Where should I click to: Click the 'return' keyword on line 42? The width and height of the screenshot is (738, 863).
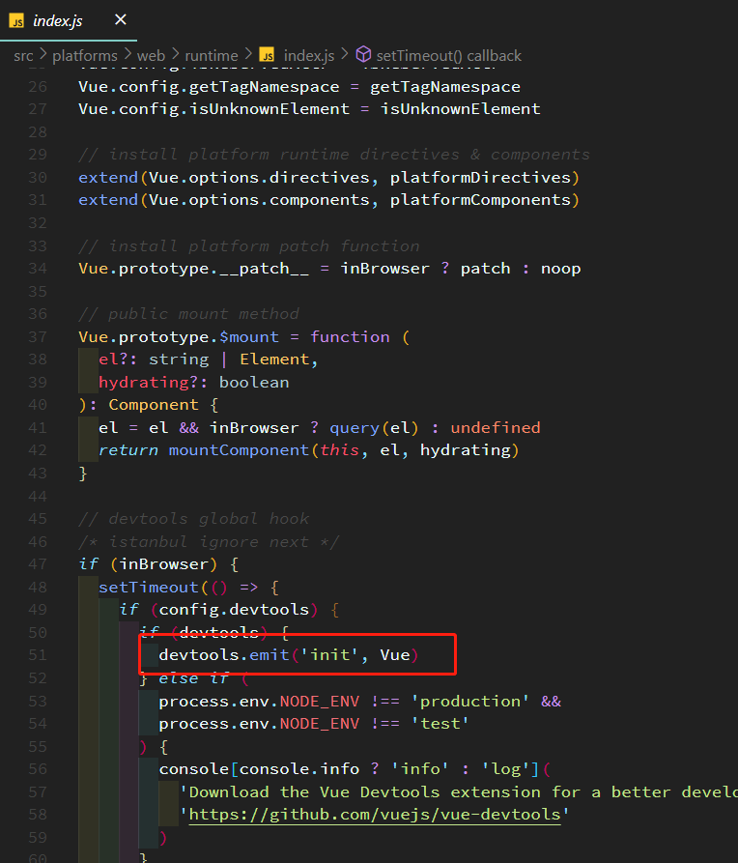click(128, 450)
